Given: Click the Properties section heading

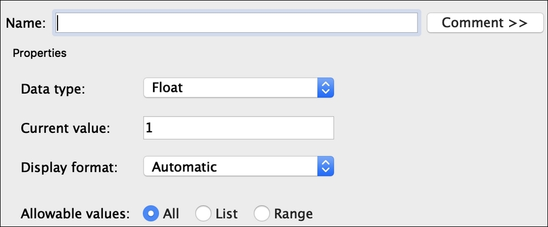Looking at the screenshot, I should coord(39,54).
